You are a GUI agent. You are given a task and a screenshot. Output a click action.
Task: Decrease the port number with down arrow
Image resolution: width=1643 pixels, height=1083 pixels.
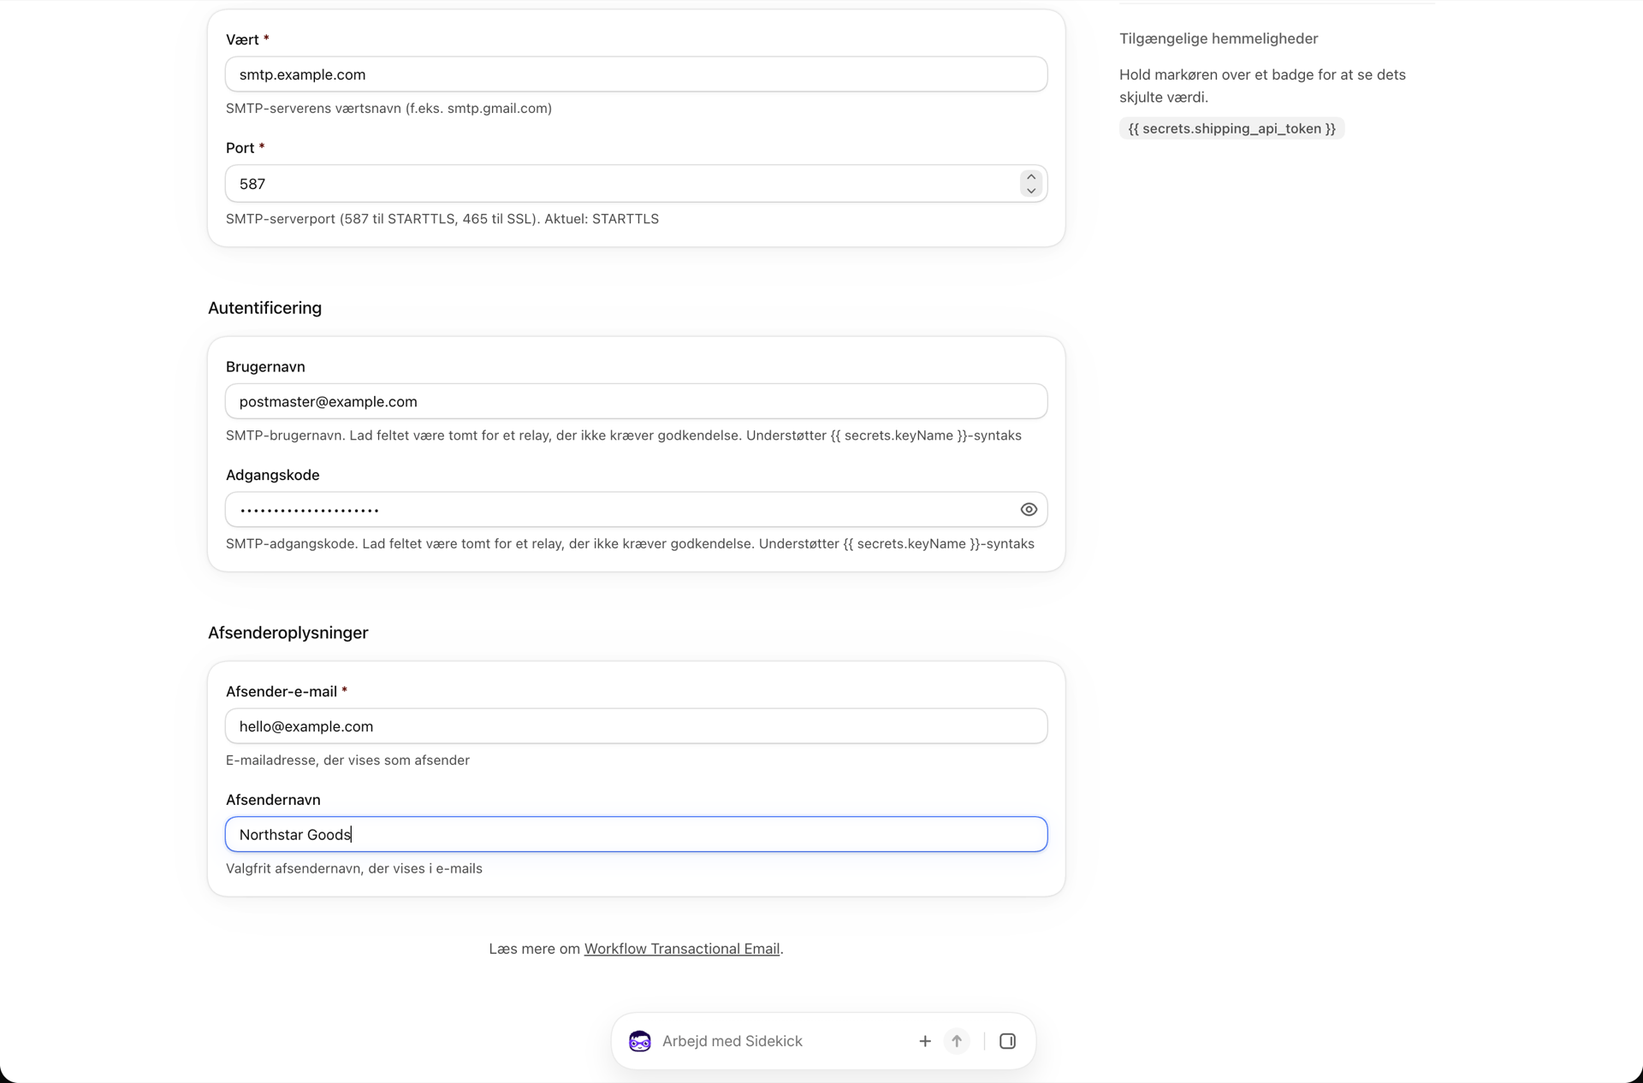pos(1031,191)
